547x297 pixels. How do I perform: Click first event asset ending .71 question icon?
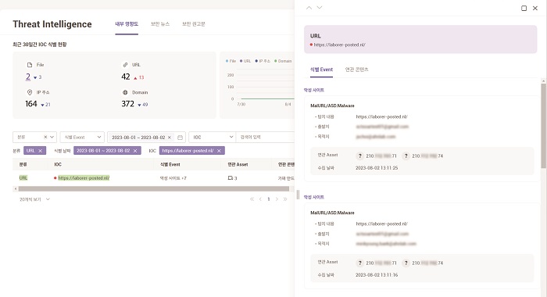360,156
